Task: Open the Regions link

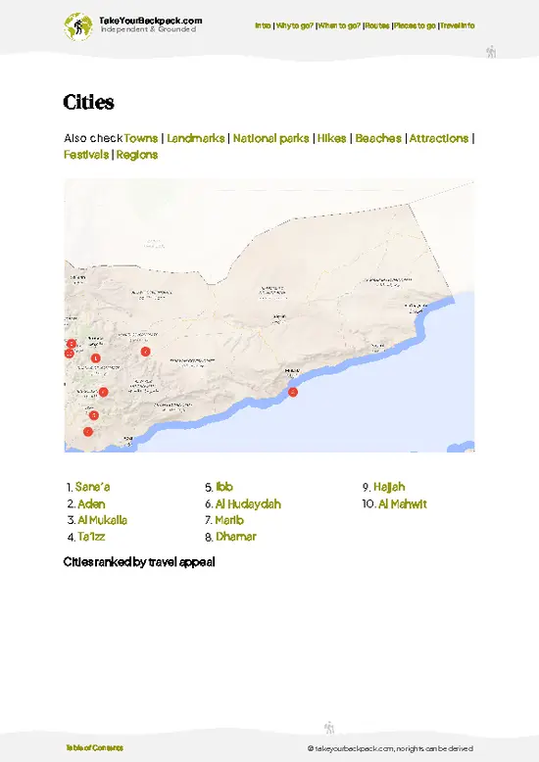Action: [x=137, y=155]
